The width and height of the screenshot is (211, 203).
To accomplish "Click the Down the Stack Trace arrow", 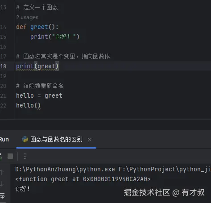I will (x=2, y=184).
